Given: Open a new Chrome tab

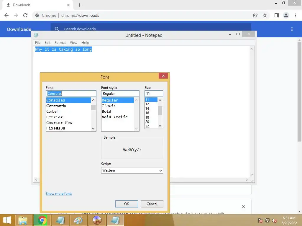Looking at the screenshot, I should pyautogui.click(x=80, y=5).
